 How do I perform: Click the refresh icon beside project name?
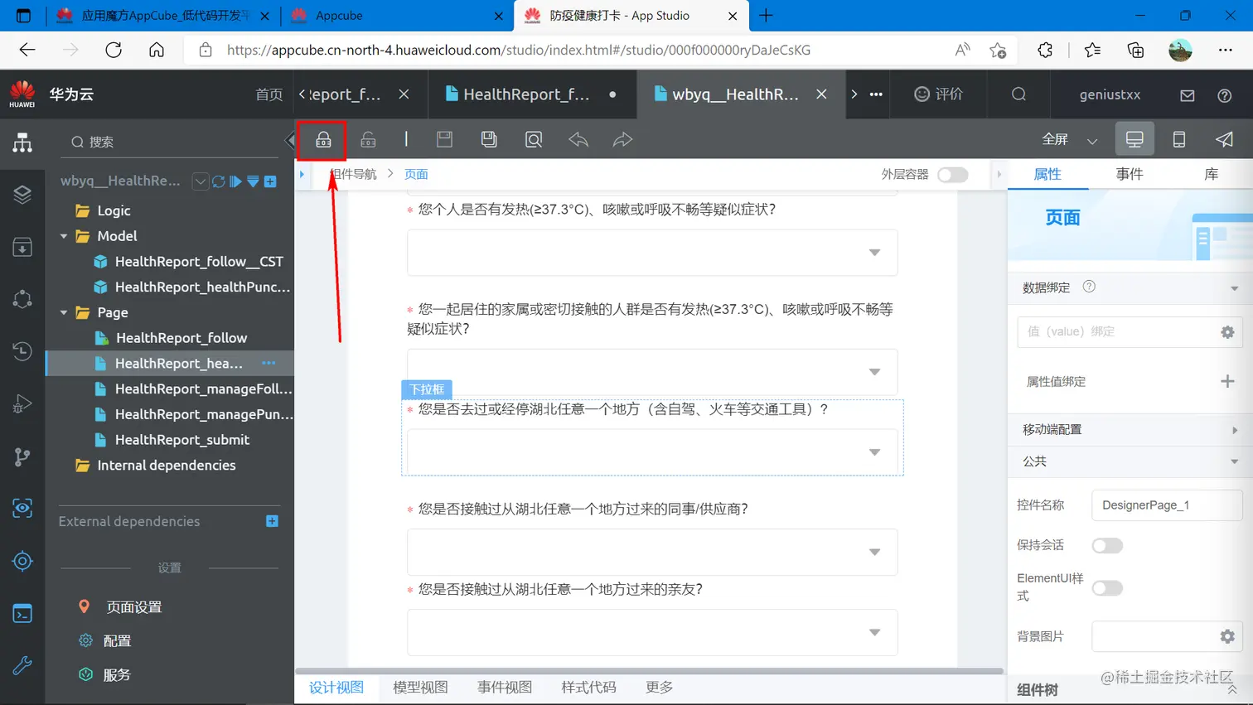tap(219, 181)
